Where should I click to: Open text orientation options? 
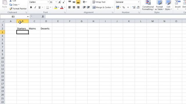pyautogui.click(x=85, y=2)
